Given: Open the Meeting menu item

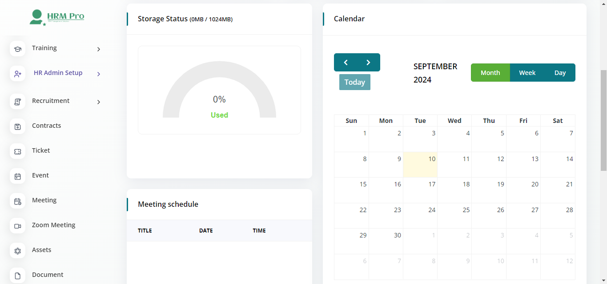Looking at the screenshot, I should 44,200.
